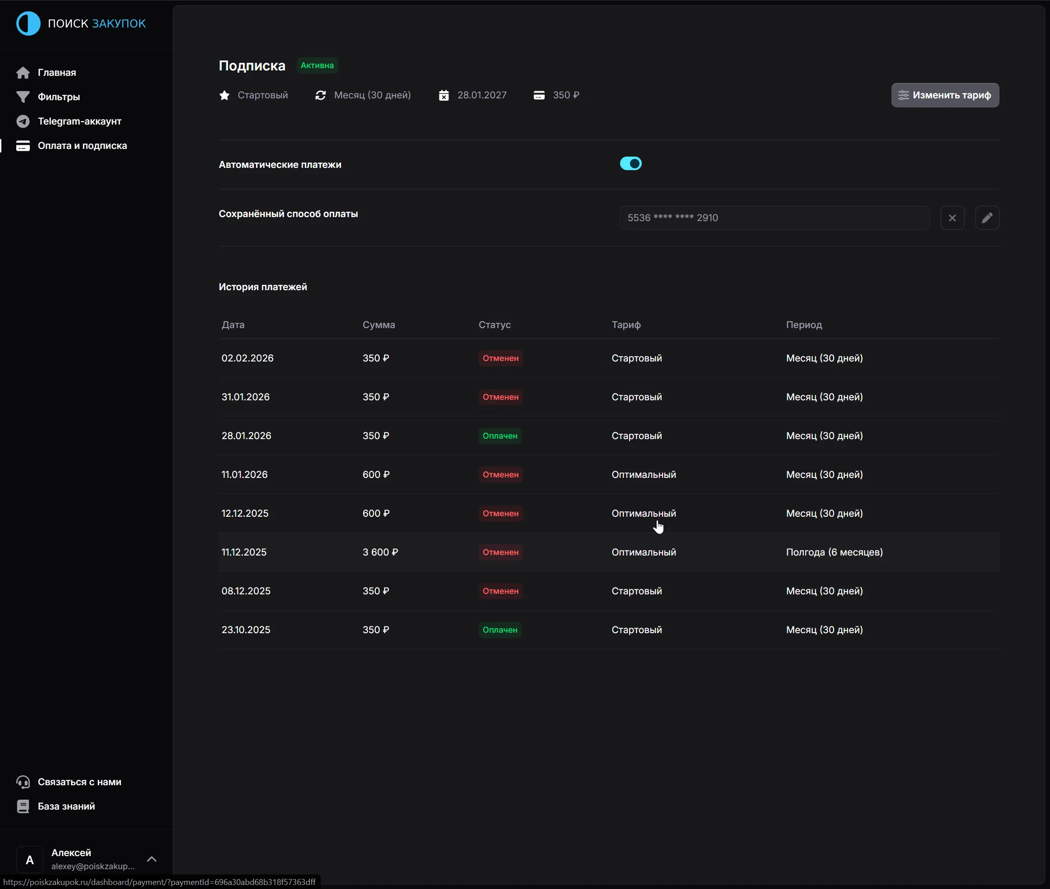Viewport: 1050px width, 889px height.
Task: Click the book icon for База знаний
Action: tap(23, 806)
